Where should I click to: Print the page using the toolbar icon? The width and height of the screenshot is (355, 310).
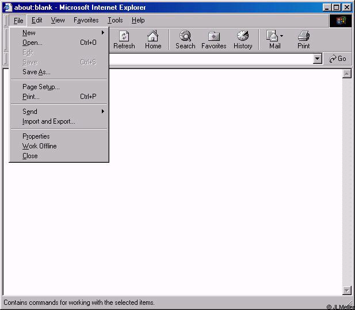[x=304, y=36]
